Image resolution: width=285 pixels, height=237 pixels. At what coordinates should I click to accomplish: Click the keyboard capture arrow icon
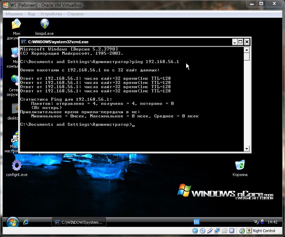point(249,231)
